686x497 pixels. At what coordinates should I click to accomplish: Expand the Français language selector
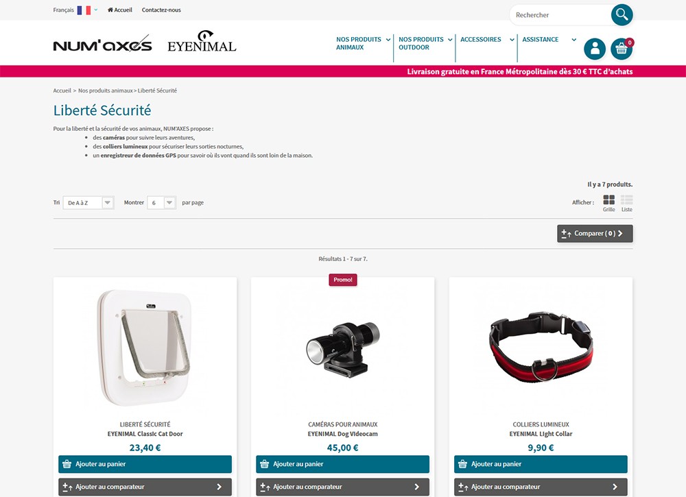(x=75, y=10)
